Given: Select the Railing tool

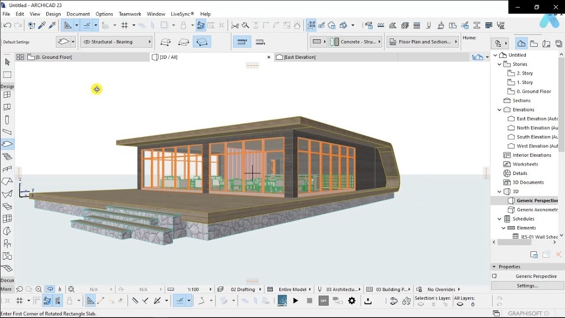Looking at the screenshot, I should pos(7,169).
